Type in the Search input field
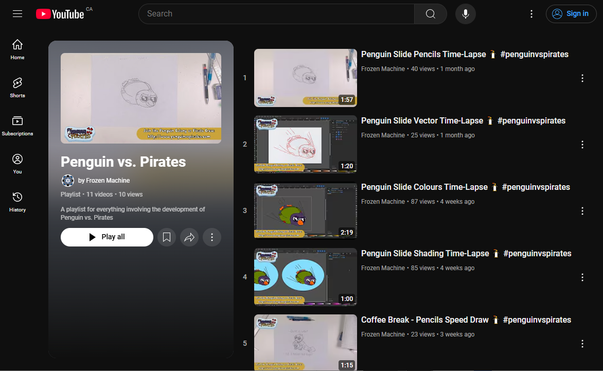603x371 pixels. pos(276,14)
